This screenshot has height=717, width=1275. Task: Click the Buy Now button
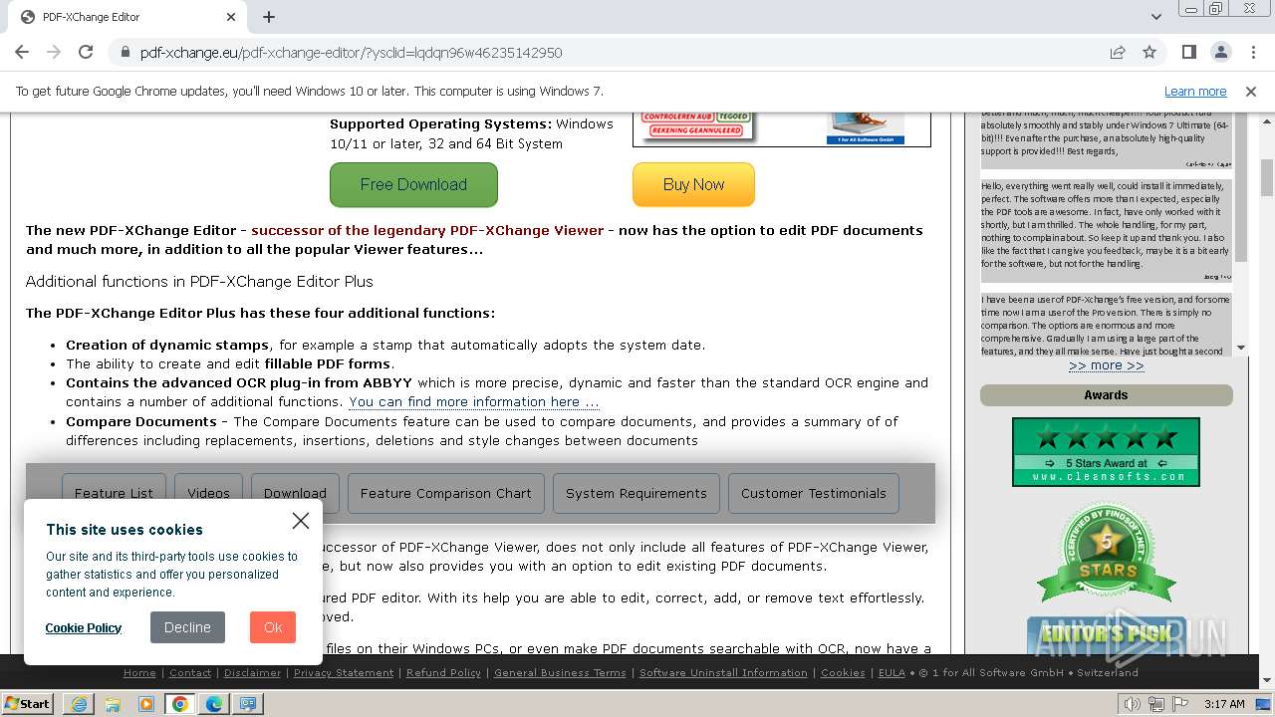693,184
